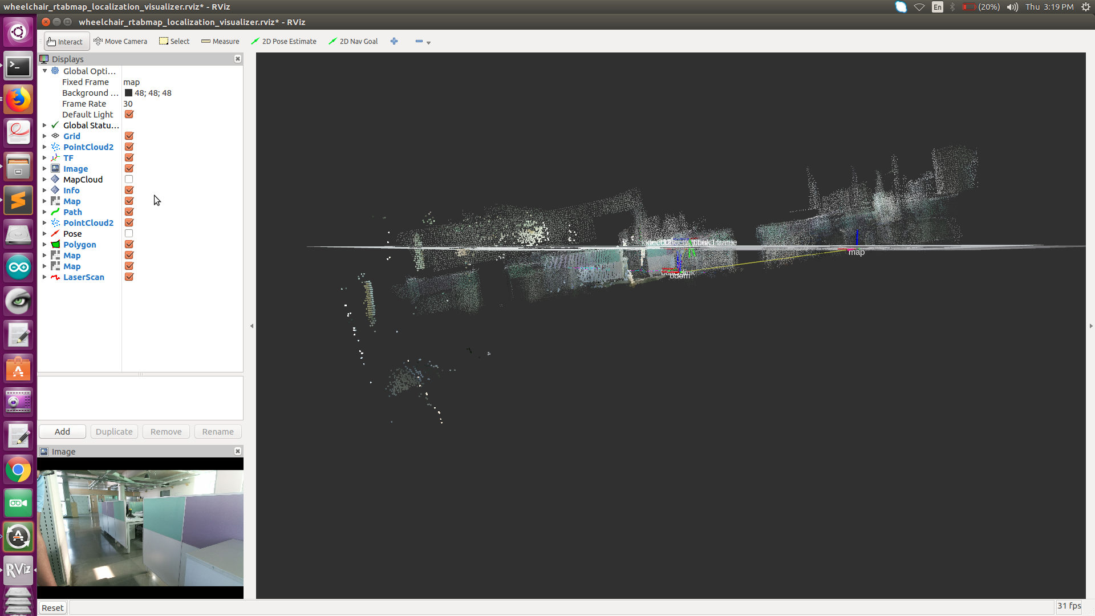1095x616 pixels.
Task: Click the 2D Pose Estimate tool
Action: (x=283, y=42)
